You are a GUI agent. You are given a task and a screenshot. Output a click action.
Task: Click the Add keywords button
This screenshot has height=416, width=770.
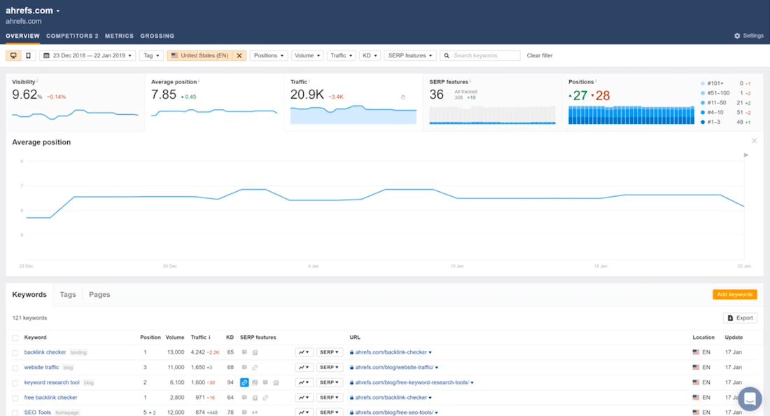734,295
